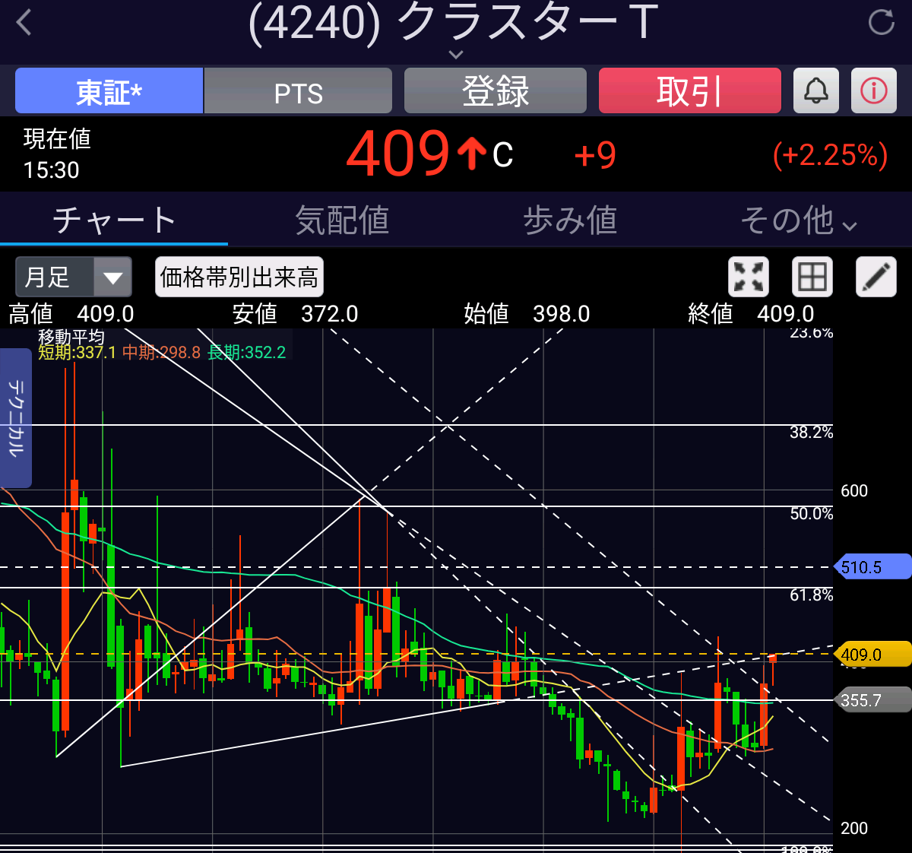Select the yellow 409.0 price label
The height and width of the screenshot is (853, 912).
[872, 655]
